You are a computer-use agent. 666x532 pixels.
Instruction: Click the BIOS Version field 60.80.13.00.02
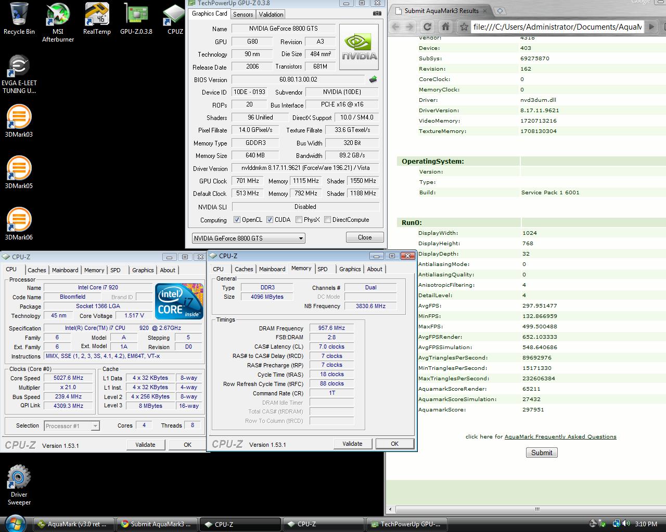coord(298,79)
